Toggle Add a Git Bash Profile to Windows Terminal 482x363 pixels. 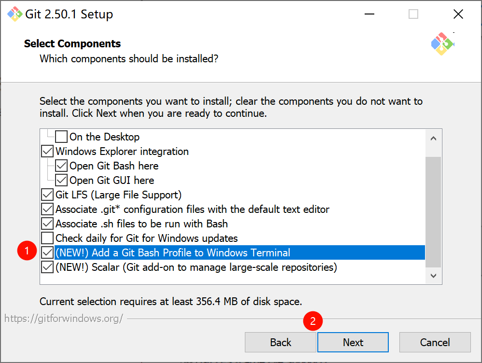47,252
